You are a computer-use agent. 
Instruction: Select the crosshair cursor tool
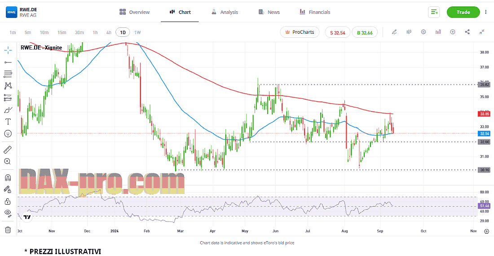click(x=8, y=50)
